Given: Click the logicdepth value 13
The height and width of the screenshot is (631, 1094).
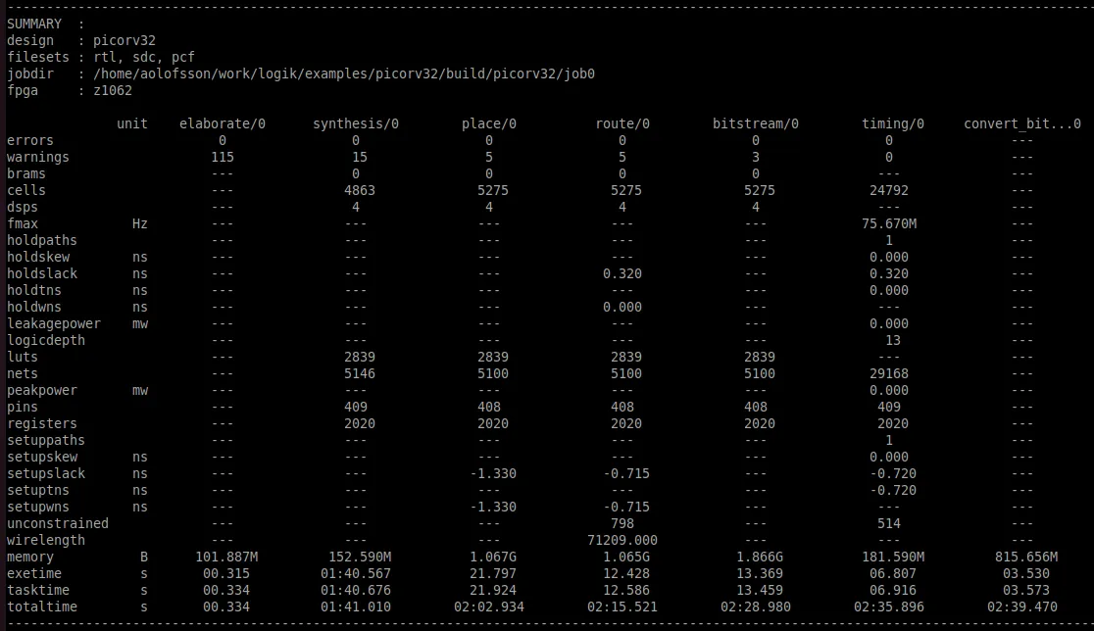Looking at the screenshot, I should 890,340.
